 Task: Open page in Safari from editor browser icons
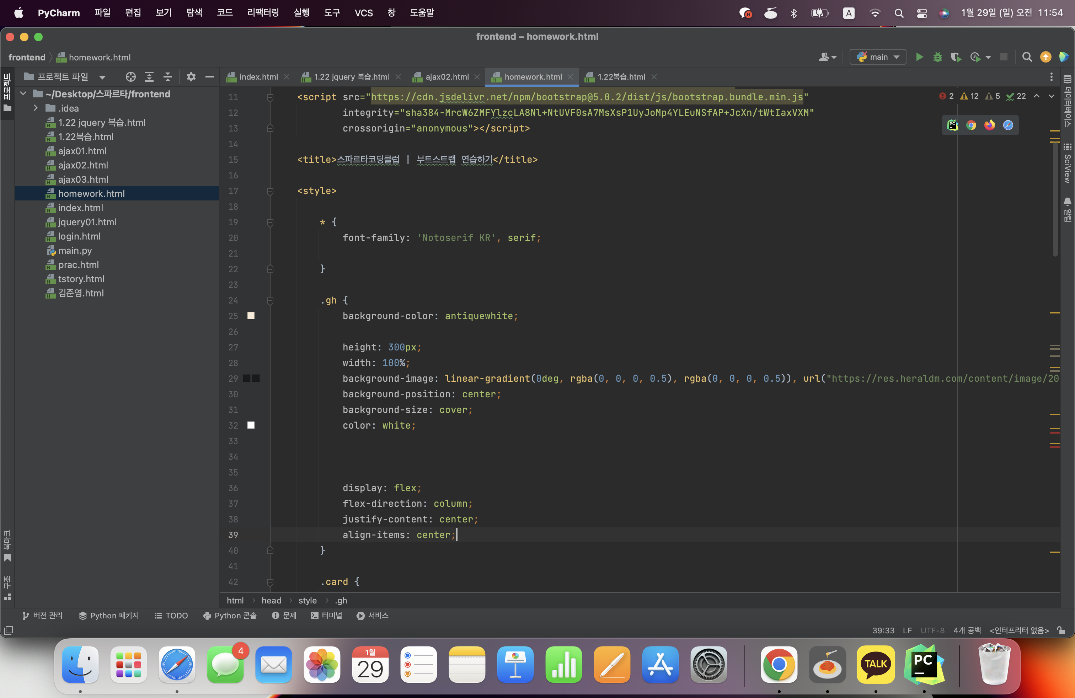(x=1008, y=125)
